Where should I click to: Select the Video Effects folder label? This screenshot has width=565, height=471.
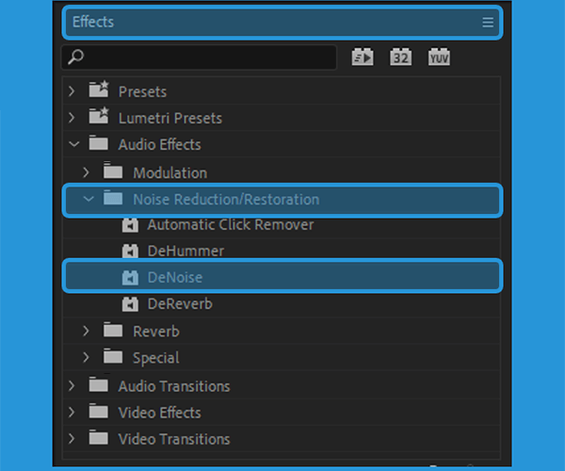click(x=160, y=413)
